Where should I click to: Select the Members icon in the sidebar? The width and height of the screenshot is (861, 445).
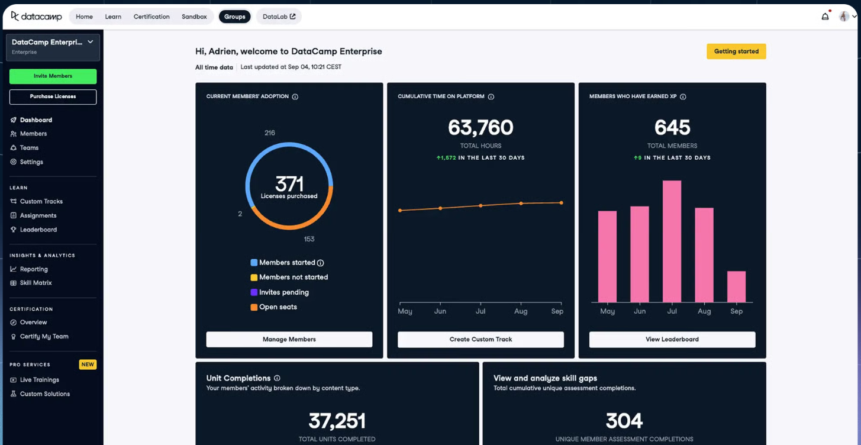(13, 134)
